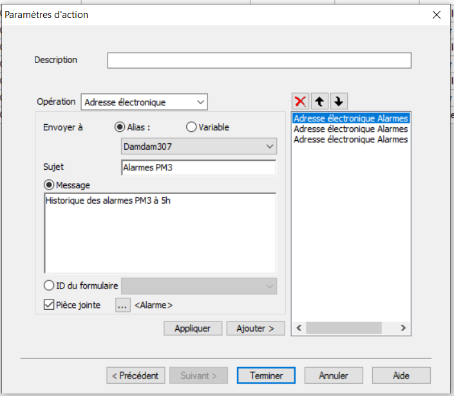Click the red X delete action icon
Image resolution: width=454 pixels, height=396 pixels.
[300, 102]
